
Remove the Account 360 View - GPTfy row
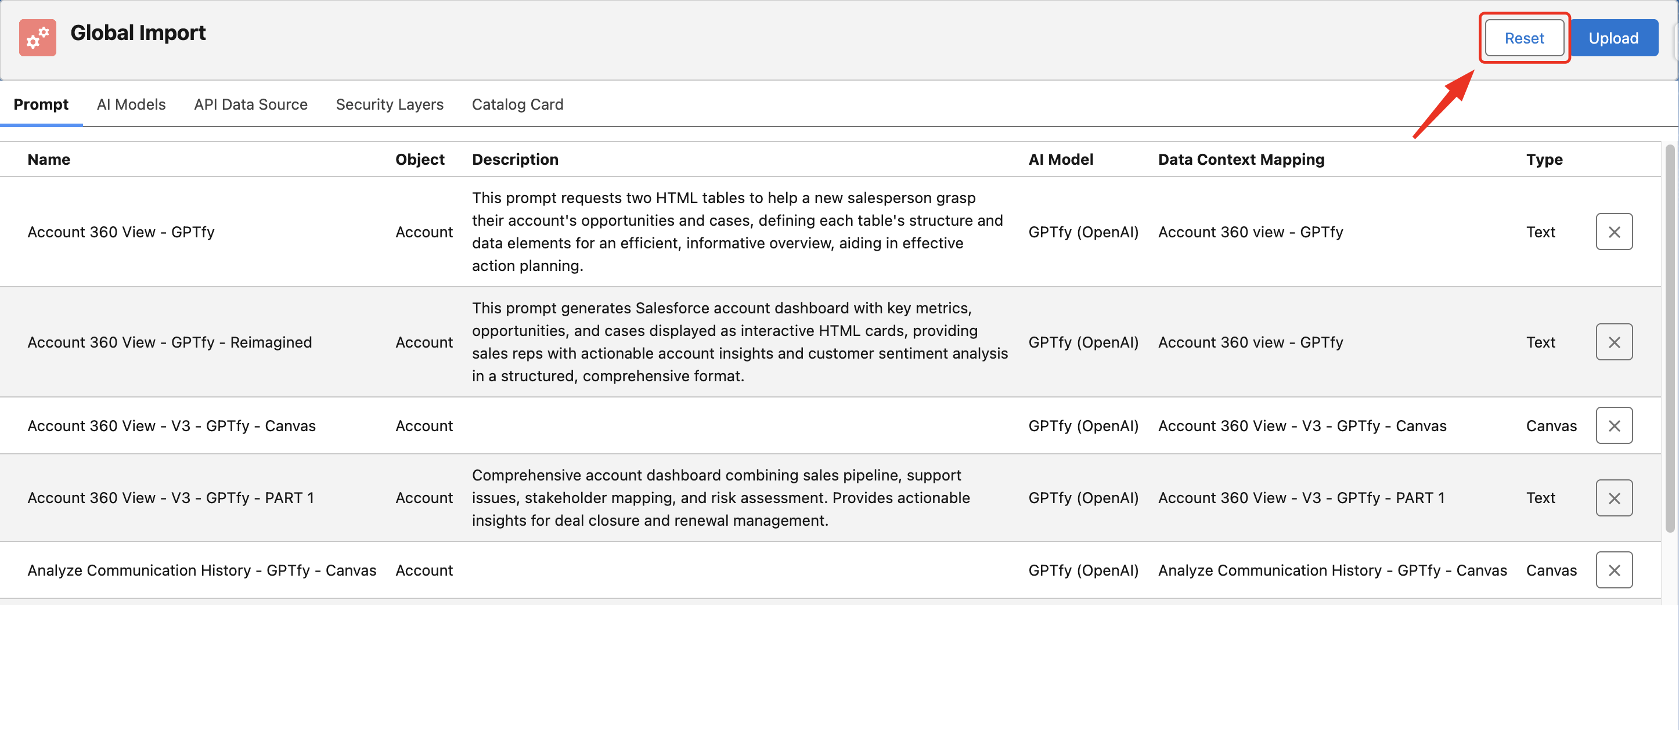coord(1613,232)
